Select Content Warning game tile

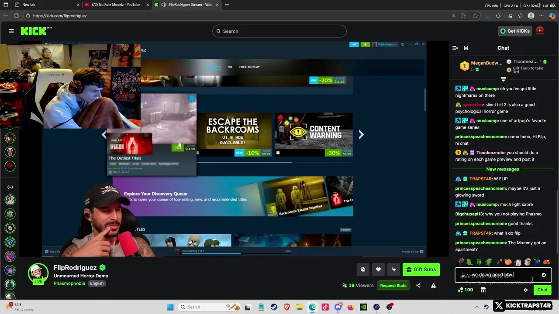click(314, 134)
